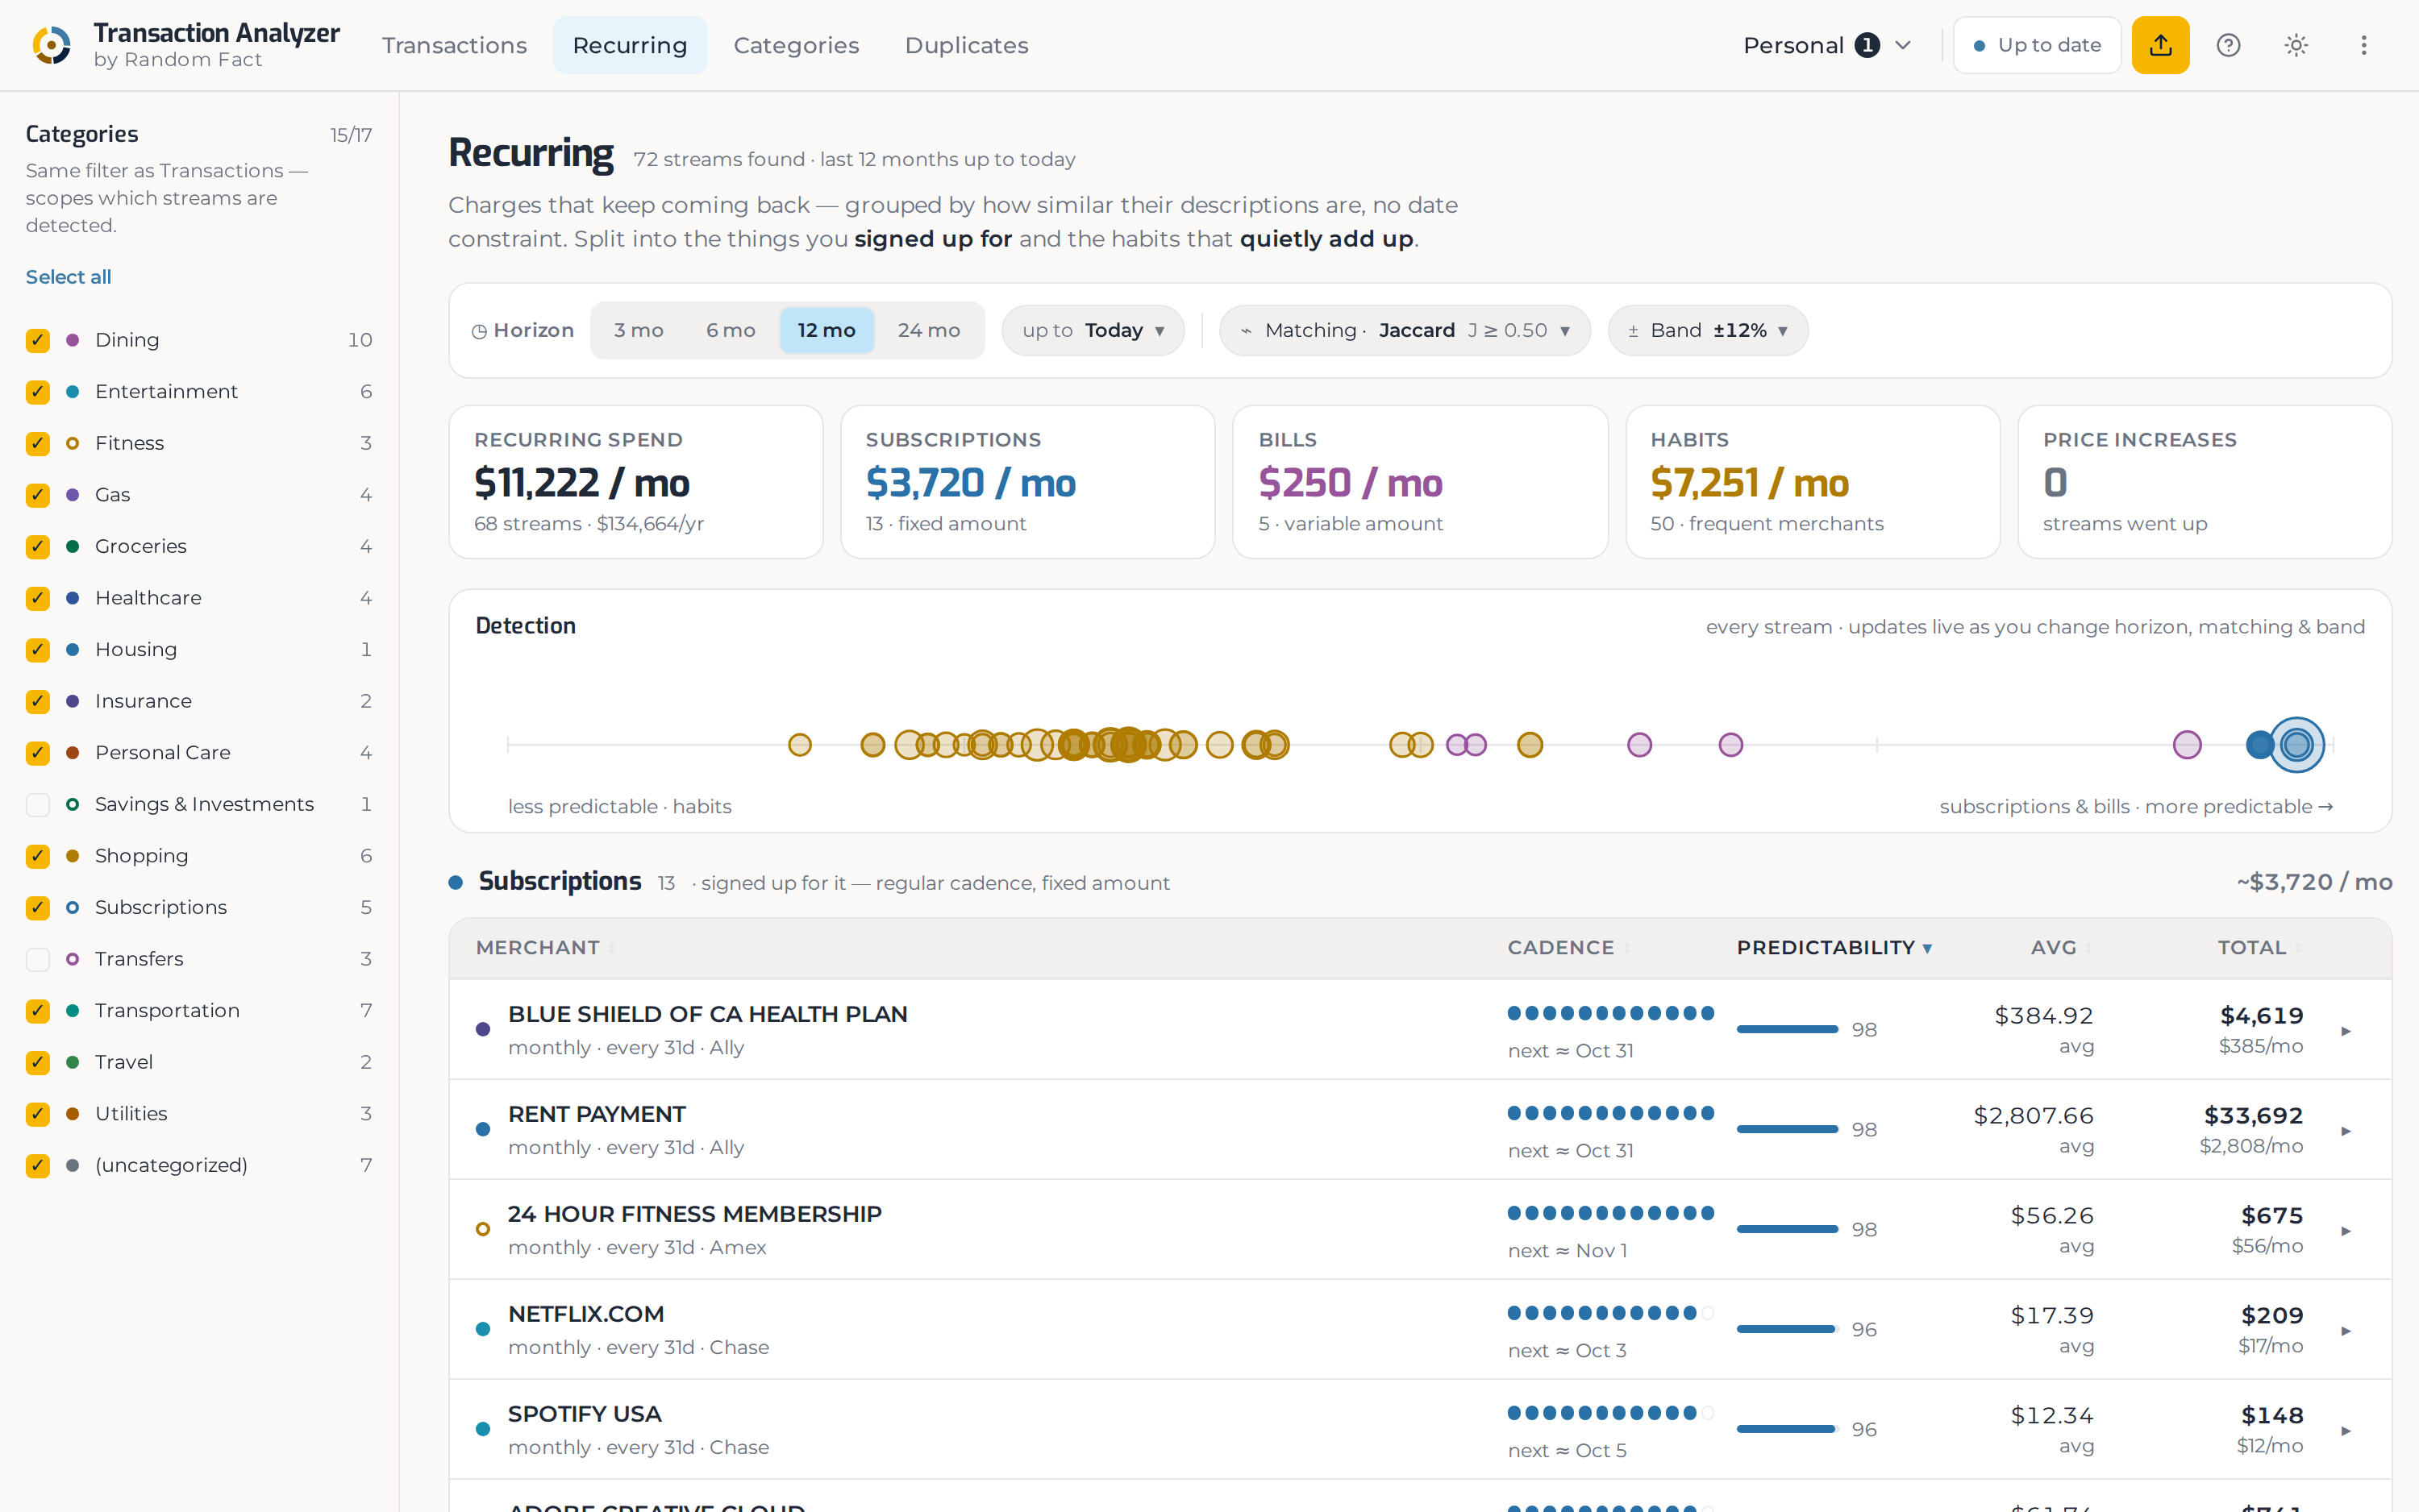Check the Transfers category checkbox
The height and width of the screenshot is (1512, 2419).
tap(38, 959)
